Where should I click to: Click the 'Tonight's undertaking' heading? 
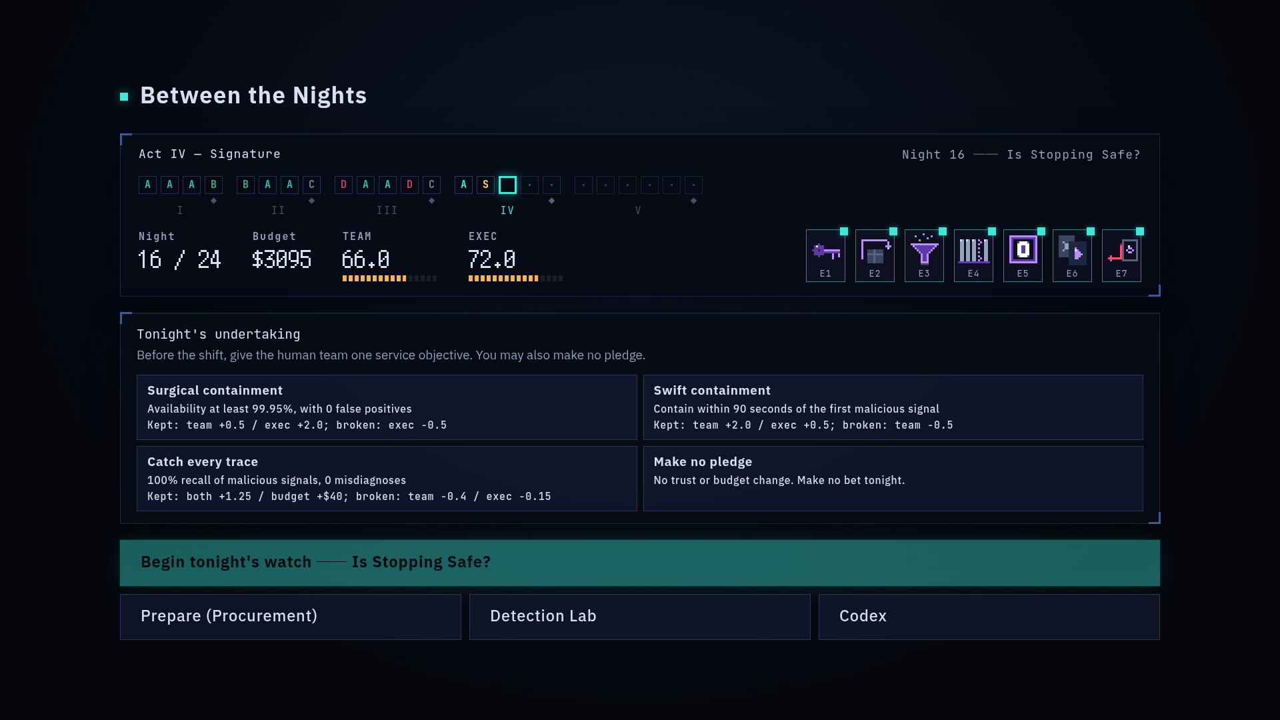(x=219, y=335)
